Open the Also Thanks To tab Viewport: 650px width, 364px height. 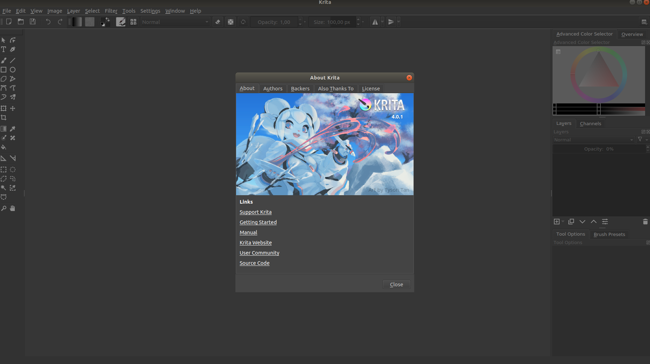[x=336, y=89]
